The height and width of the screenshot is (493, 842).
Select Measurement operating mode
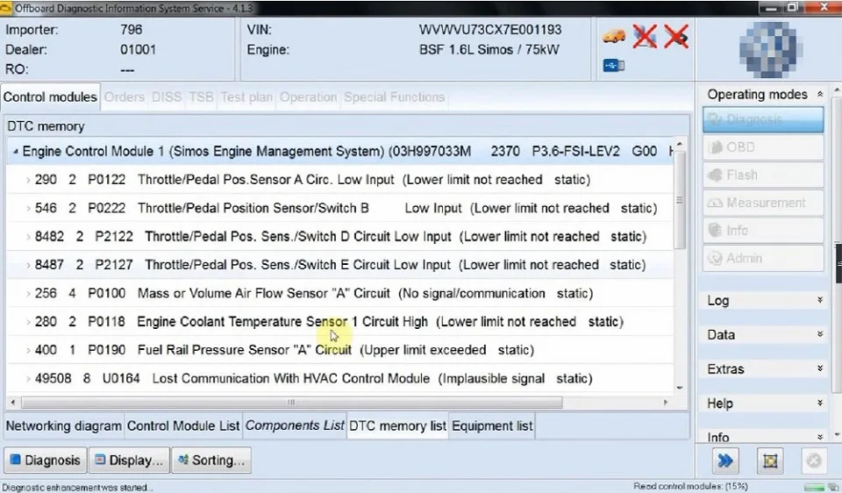tap(763, 203)
